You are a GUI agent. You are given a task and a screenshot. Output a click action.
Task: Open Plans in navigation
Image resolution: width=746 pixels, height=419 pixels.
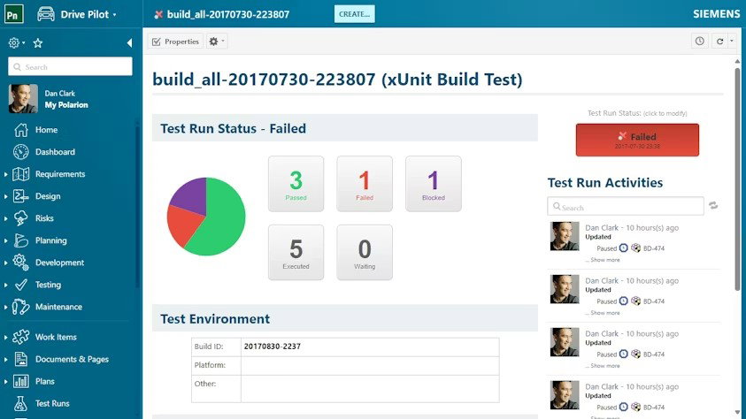click(x=45, y=382)
